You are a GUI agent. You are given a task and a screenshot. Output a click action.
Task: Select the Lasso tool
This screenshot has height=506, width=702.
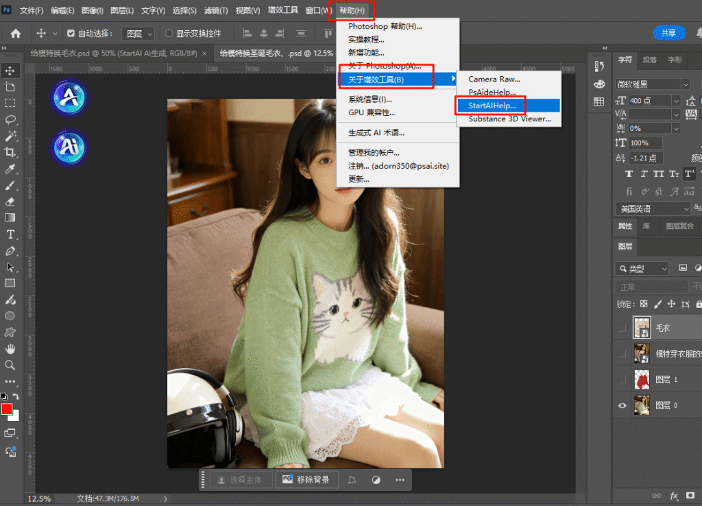[x=10, y=119]
